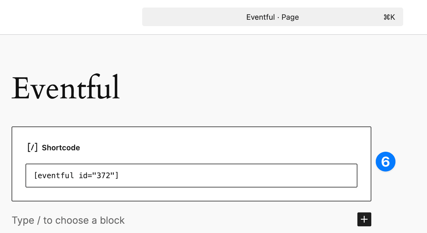Viewport: 427px width, 233px height.
Task: Click the ⌘K shortcut hint
Action: click(x=389, y=17)
